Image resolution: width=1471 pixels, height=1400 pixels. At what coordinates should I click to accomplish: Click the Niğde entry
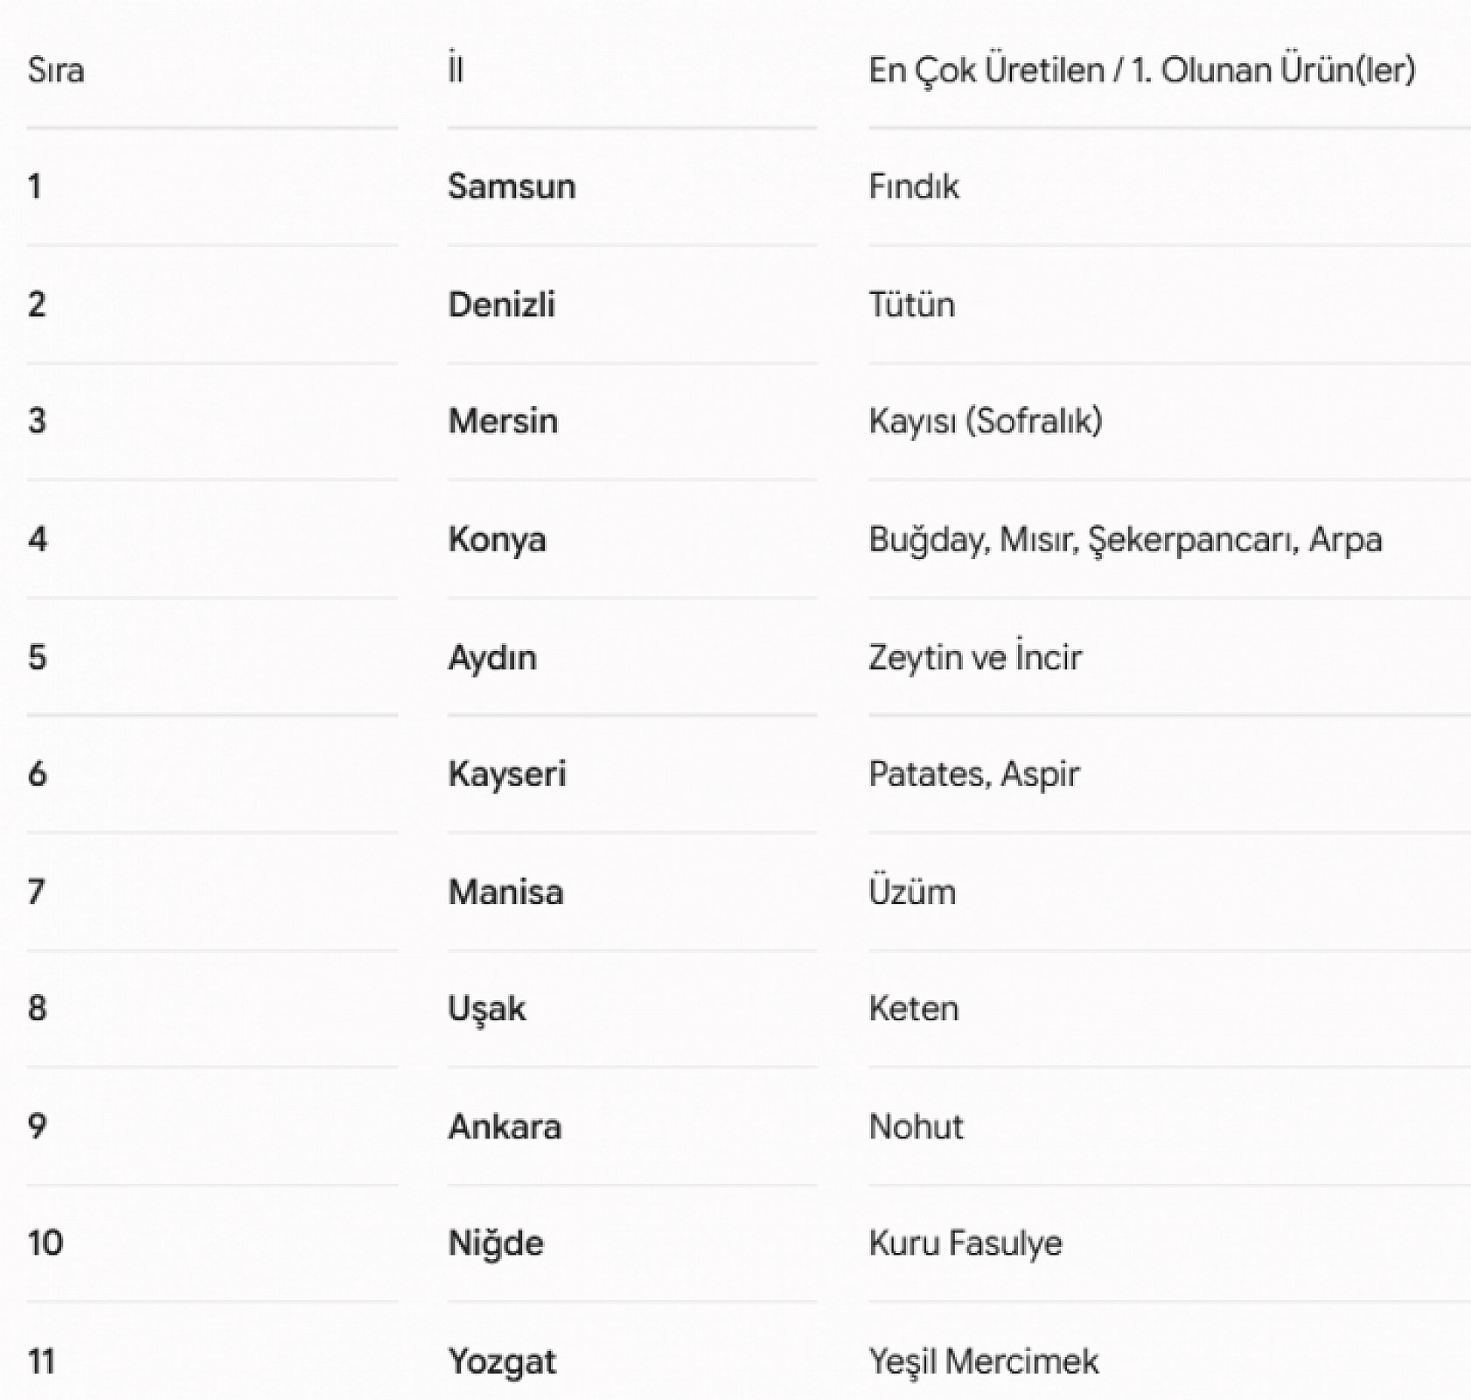(496, 1244)
